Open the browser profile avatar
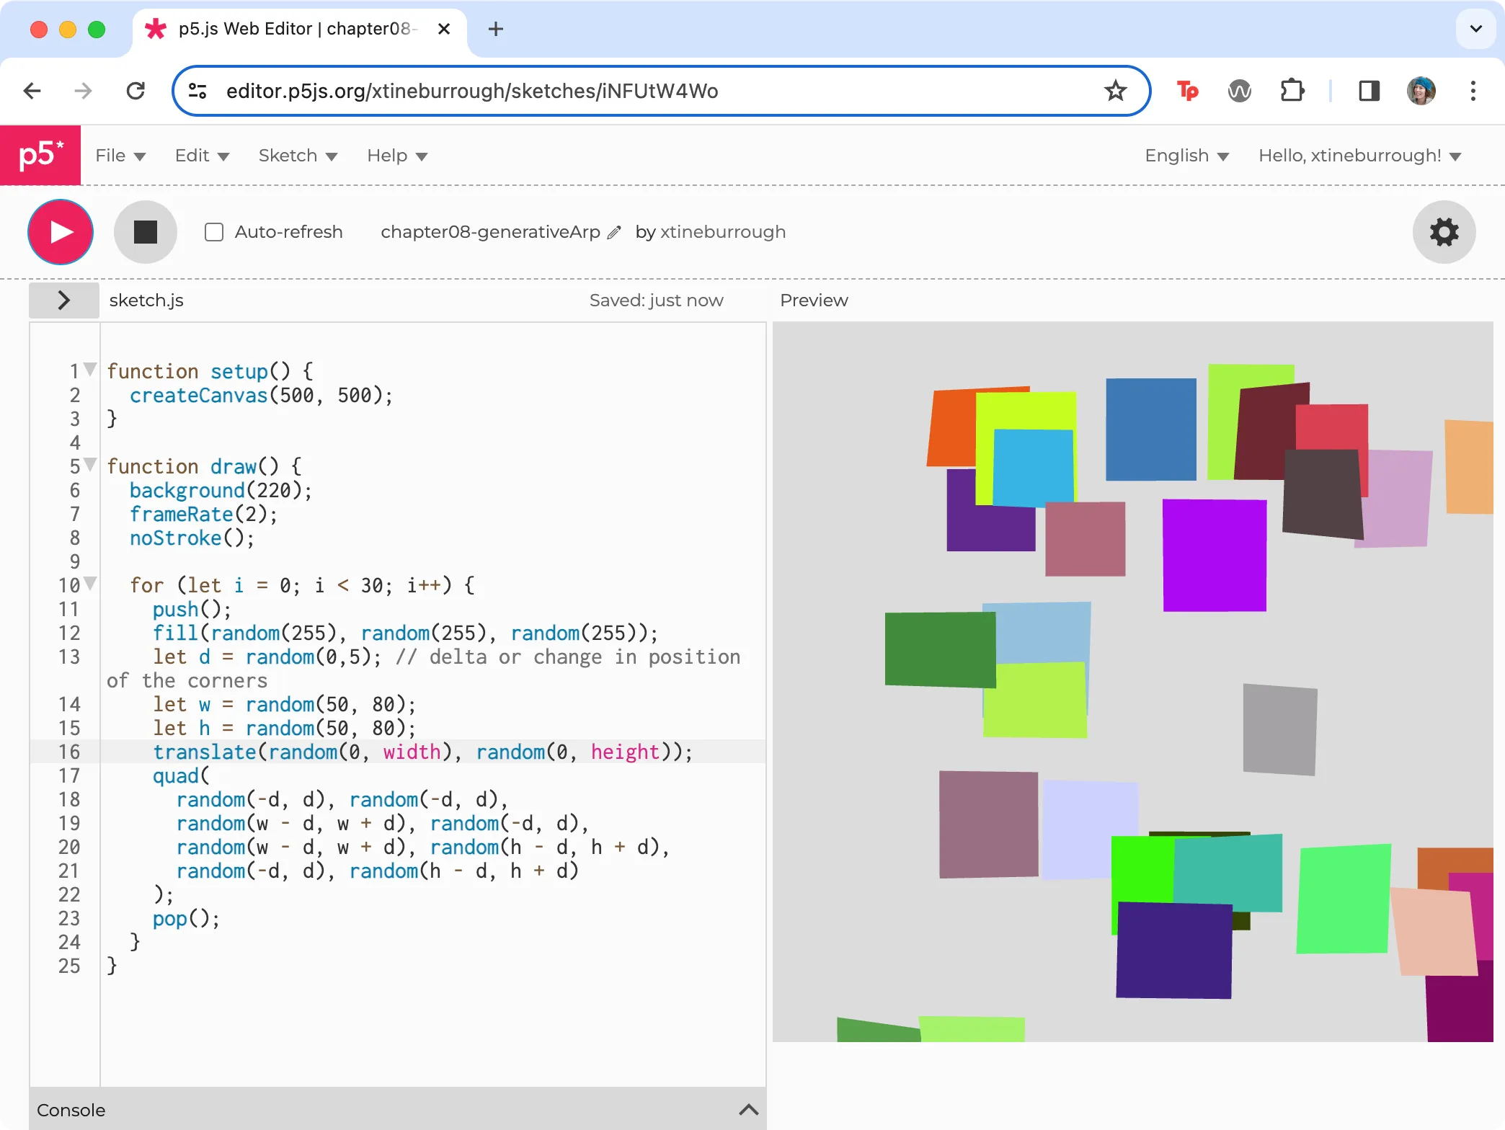 tap(1421, 91)
